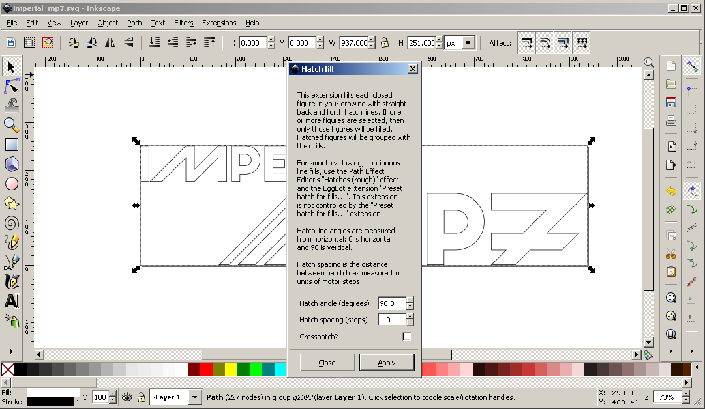Viewport: 705px width, 409px height.
Task: Click Apply in Hatch fill dialog
Action: click(x=386, y=363)
